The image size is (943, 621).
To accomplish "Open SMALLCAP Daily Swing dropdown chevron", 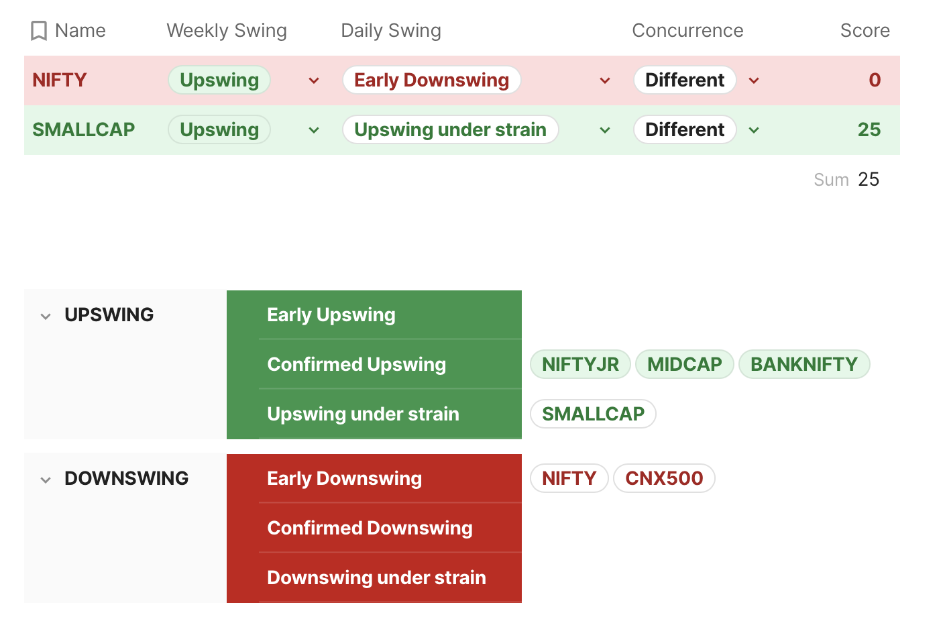I will (604, 130).
